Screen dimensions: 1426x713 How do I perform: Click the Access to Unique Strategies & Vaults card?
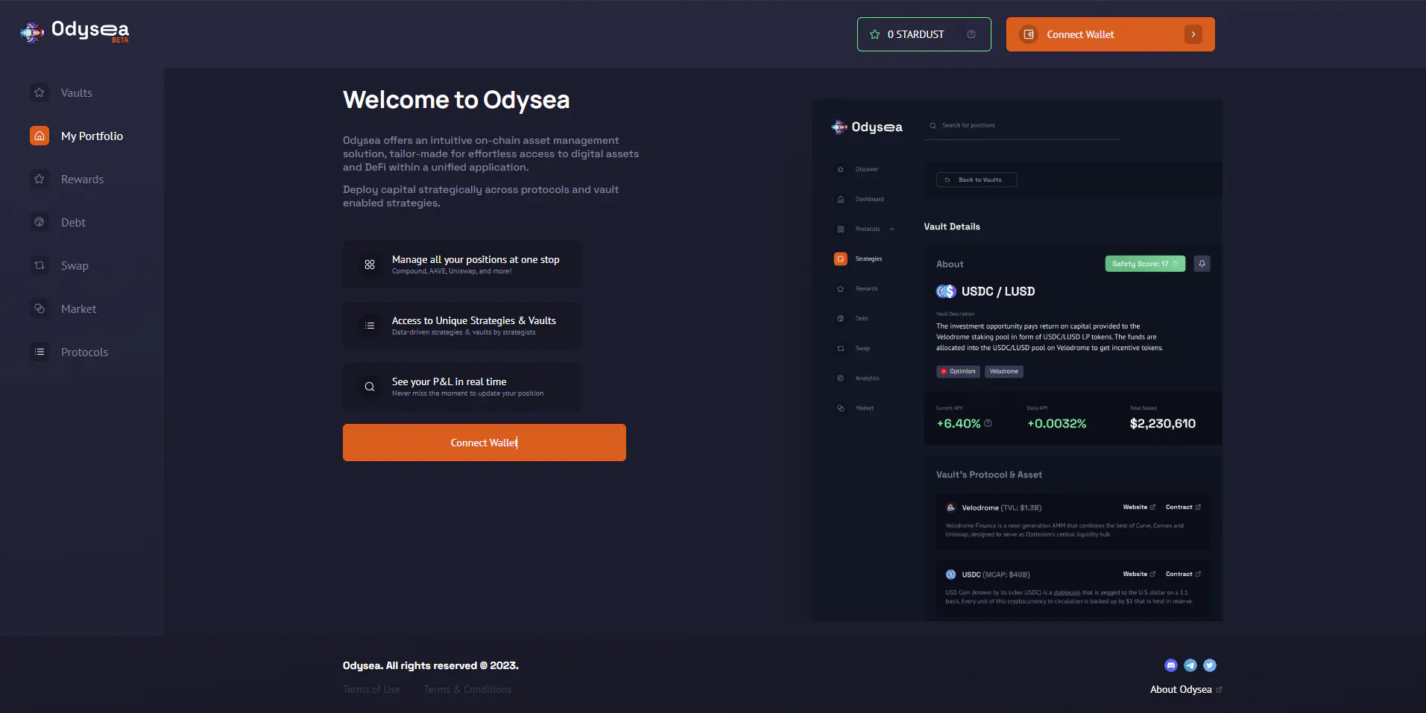pyautogui.click(x=462, y=326)
